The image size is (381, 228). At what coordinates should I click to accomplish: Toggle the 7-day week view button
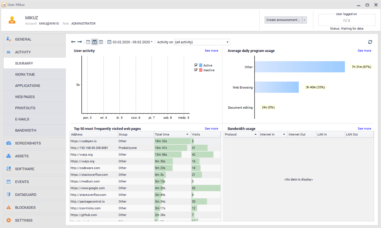[x=95, y=42]
